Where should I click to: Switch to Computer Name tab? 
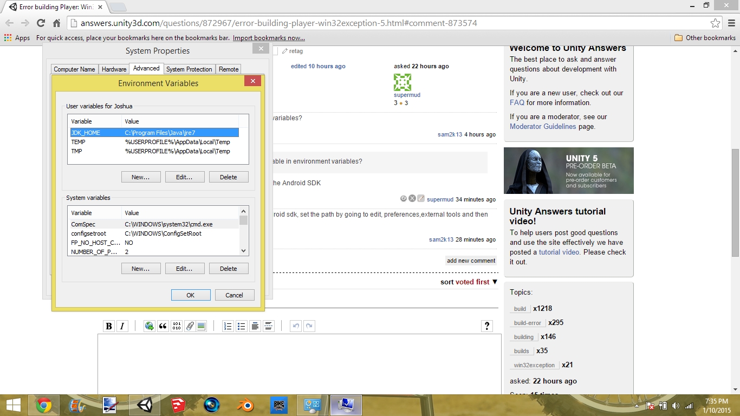point(75,69)
